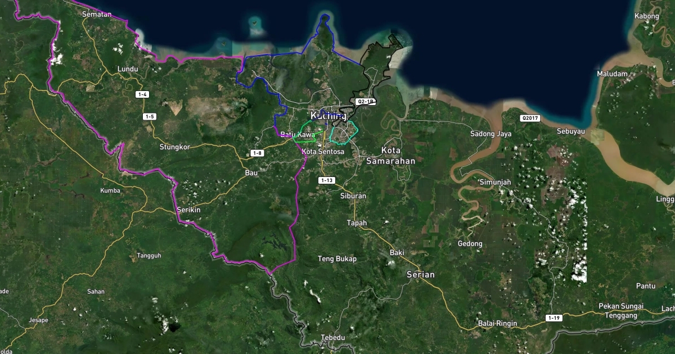The width and height of the screenshot is (675, 354).
Task: Select the Kuching city label
Action: tap(328, 116)
